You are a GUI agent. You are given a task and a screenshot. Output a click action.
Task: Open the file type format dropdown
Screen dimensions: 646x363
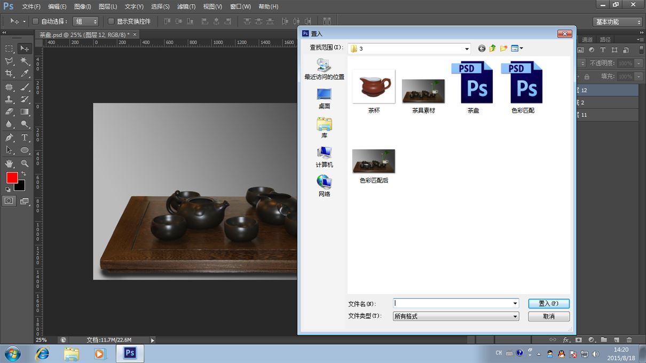pyautogui.click(x=456, y=317)
